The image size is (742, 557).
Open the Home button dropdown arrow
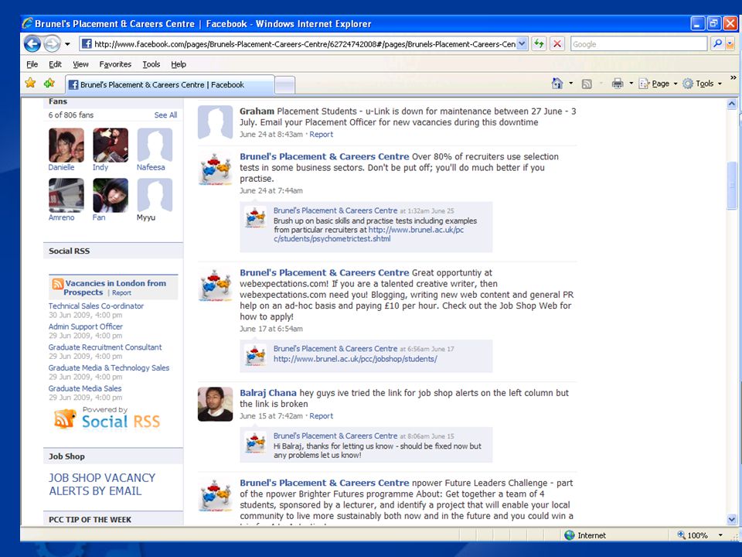570,84
